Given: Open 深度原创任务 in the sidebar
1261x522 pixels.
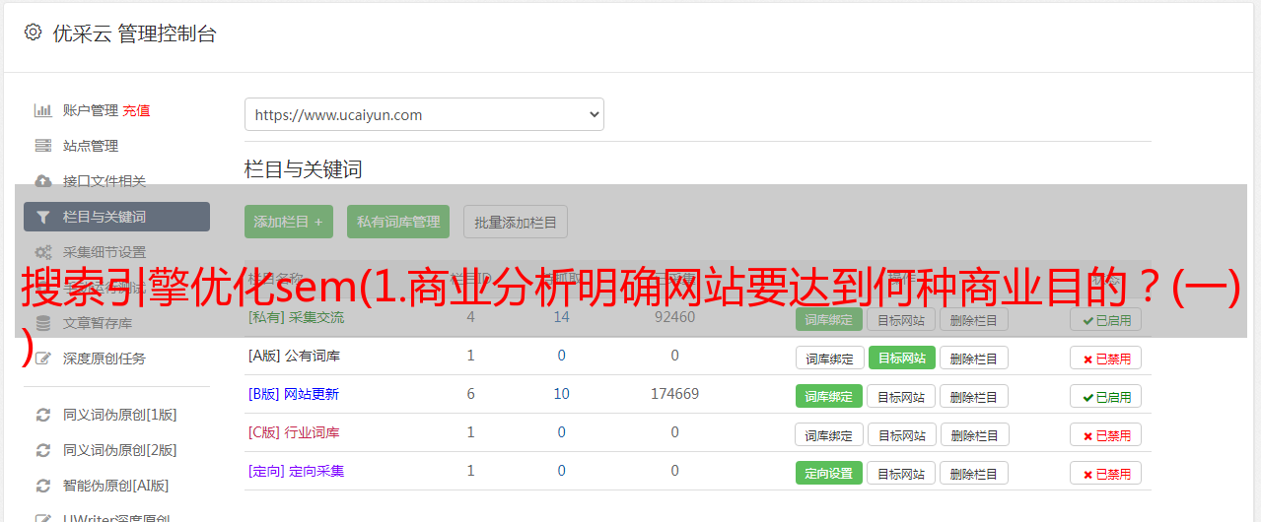Looking at the screenshot, I should pos(105,359).
